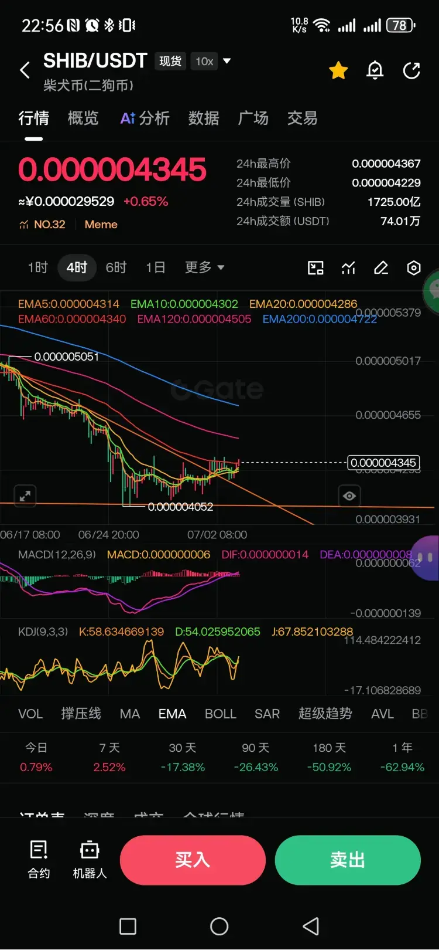Tap the Android home circle button
The height and width of the screenshot is (950, 439).
220,927
